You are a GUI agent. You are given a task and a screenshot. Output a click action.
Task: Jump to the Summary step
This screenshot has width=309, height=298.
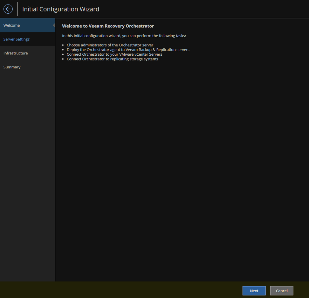pyautogui.click(x=27, y=67)
